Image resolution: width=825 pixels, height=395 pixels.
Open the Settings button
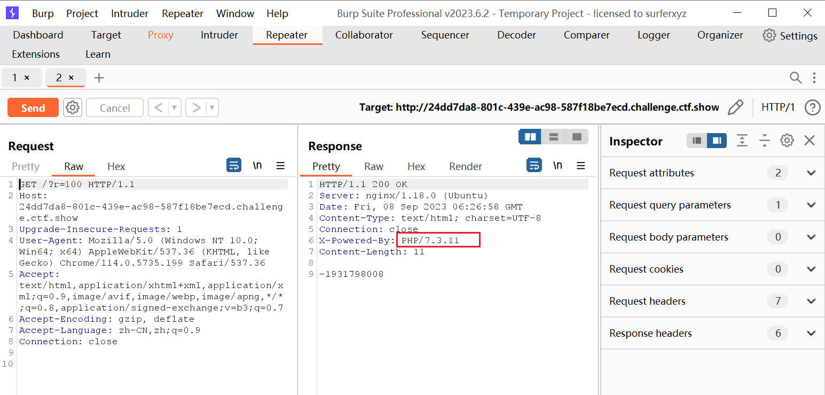(790, 36)
